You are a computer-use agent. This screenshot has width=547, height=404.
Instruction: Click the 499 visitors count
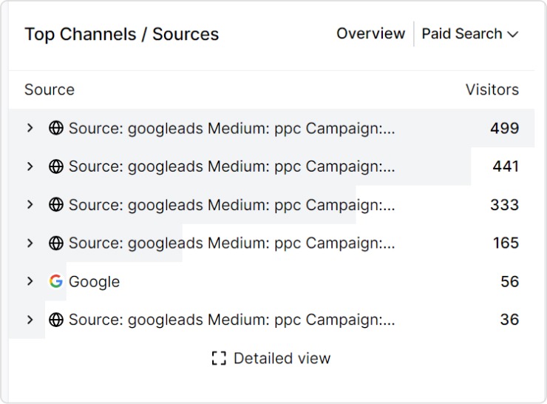coord(504,128)
